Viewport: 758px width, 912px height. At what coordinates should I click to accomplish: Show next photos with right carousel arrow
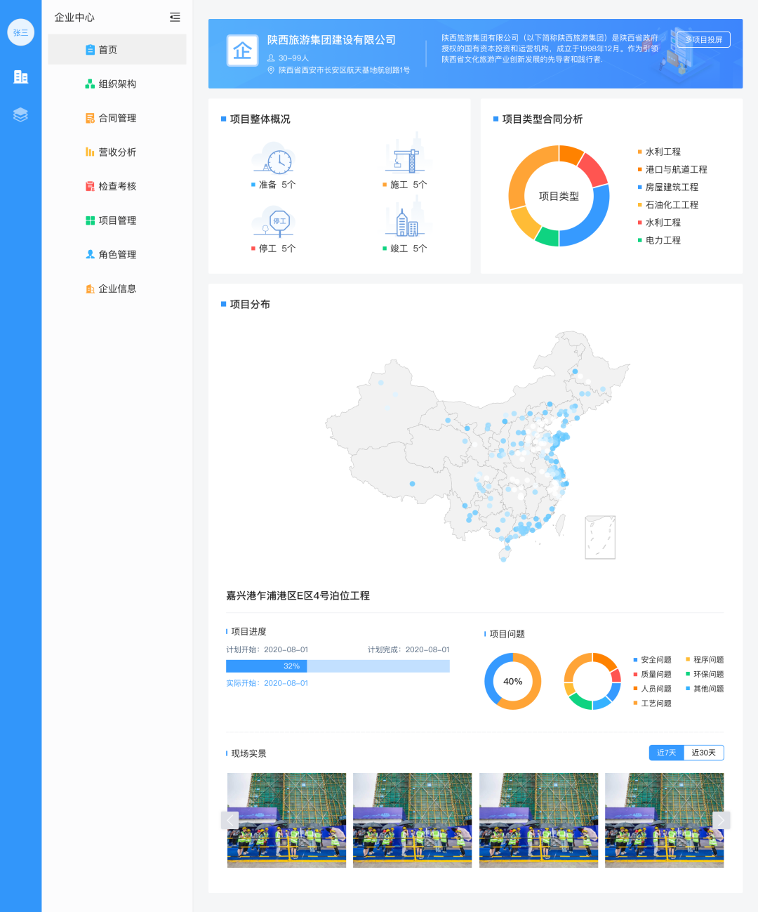click(x=721, y=820)
